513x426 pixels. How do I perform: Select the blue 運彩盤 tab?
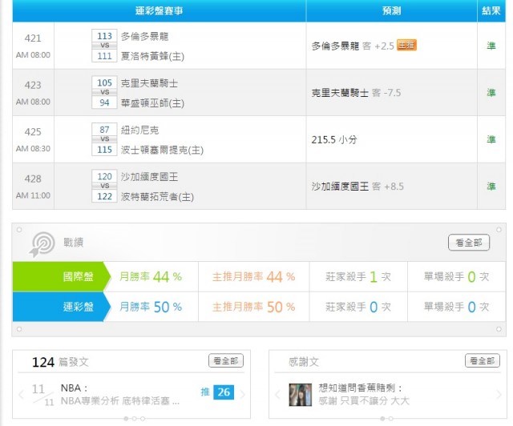[58, 307]
